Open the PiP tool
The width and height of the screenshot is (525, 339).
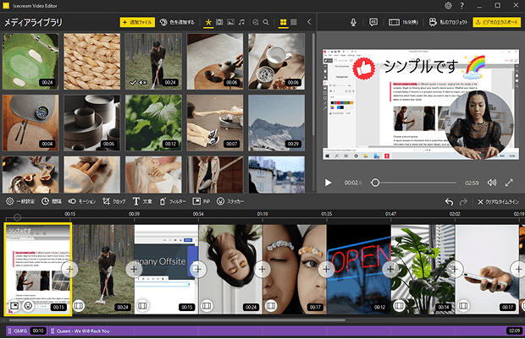pos(202,201)
